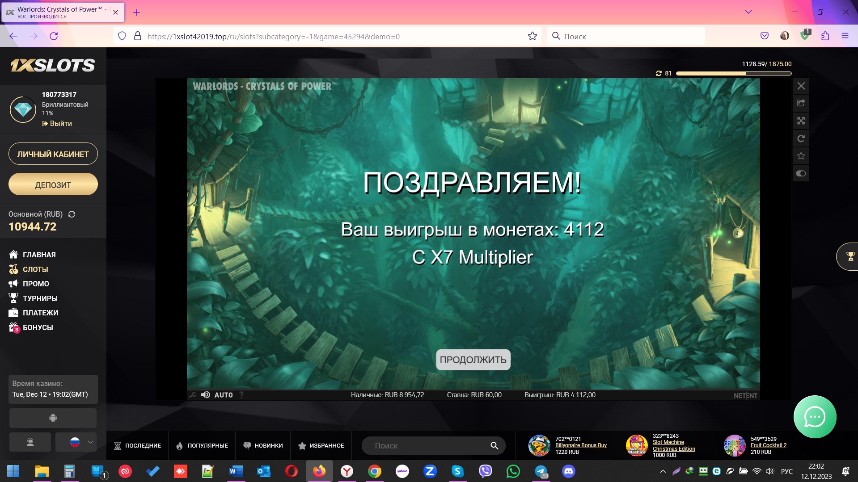Refresh the main RUB balance
This screenshot has width=858, height=482.
[72, 214]
